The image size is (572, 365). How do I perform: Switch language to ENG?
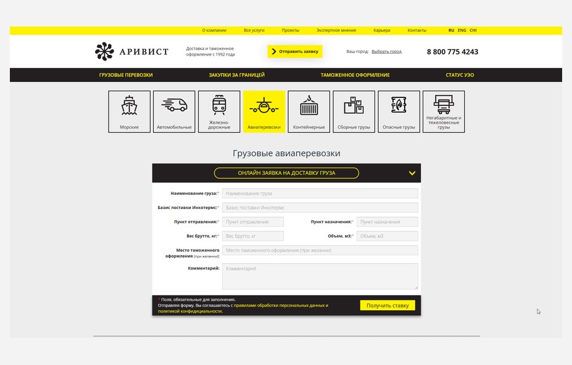point(462,30)
